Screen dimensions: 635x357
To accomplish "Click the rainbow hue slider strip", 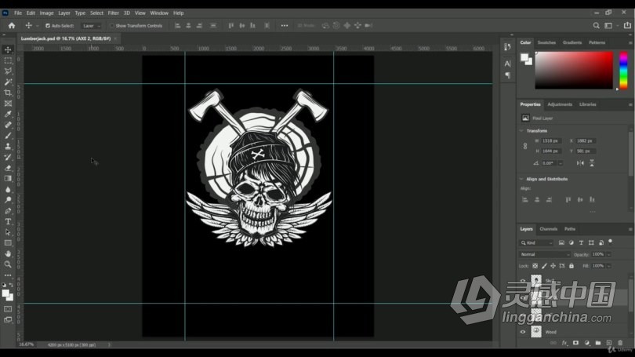I will pos(624,70).
